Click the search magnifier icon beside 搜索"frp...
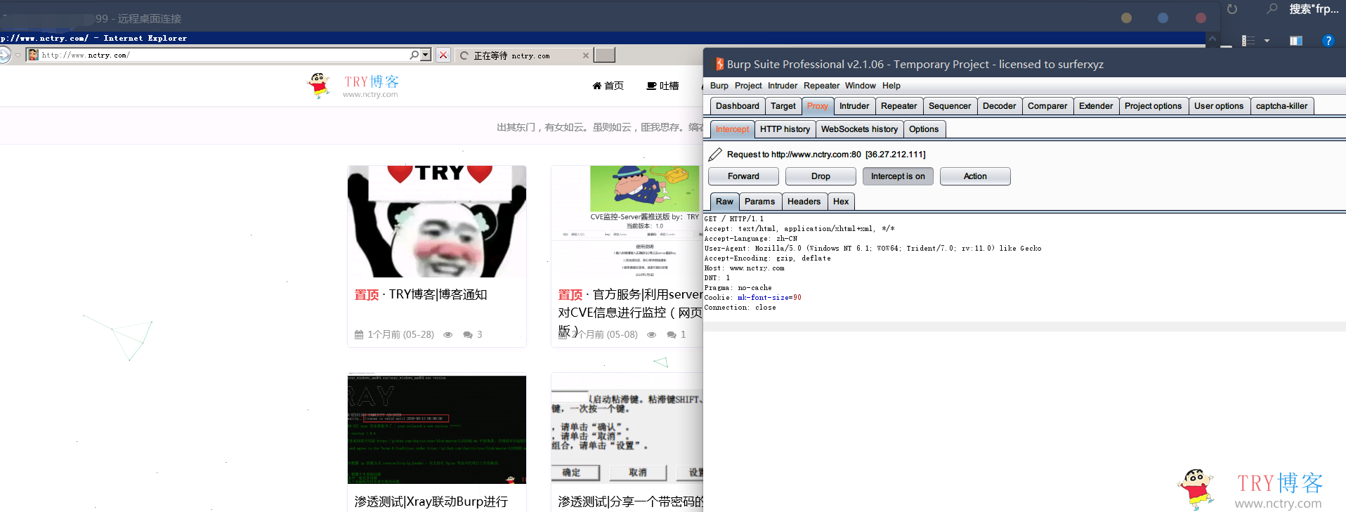 [x=1272, y=9]
